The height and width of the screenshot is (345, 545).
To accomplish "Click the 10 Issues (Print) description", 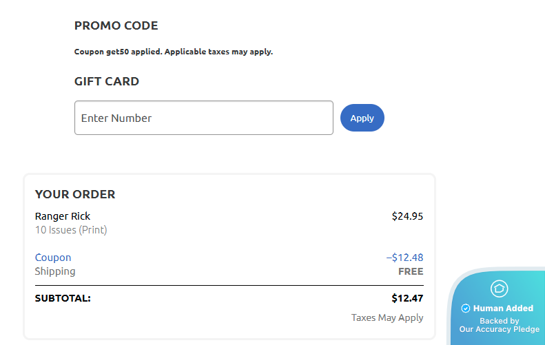I will click(x=71, y=230).
